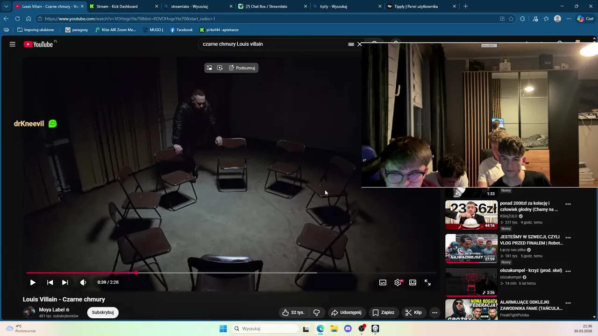Enter fullscreen mode on the video
Viewport: 598px width, 336px height.
(x=427, y=282)
